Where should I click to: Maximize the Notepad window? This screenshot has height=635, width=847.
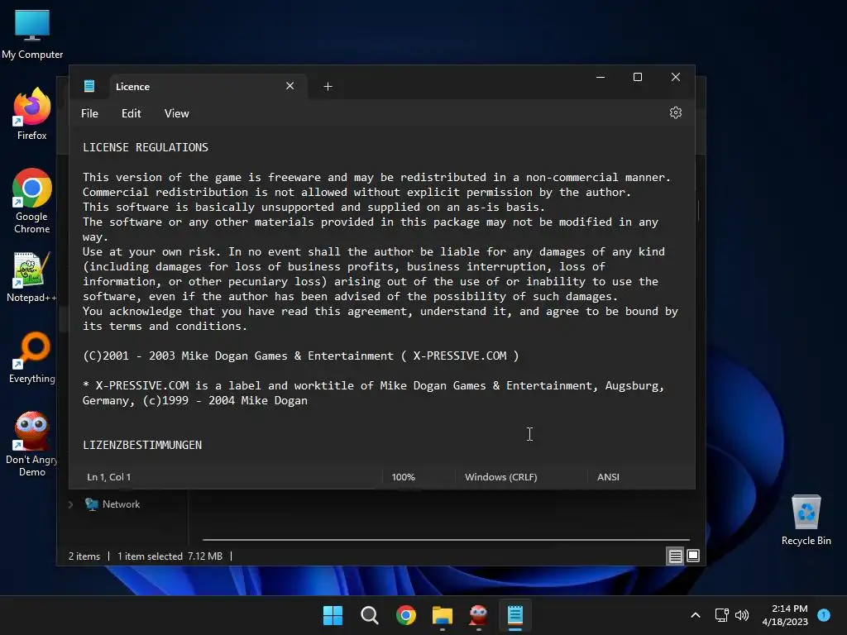tap(638, 77)
